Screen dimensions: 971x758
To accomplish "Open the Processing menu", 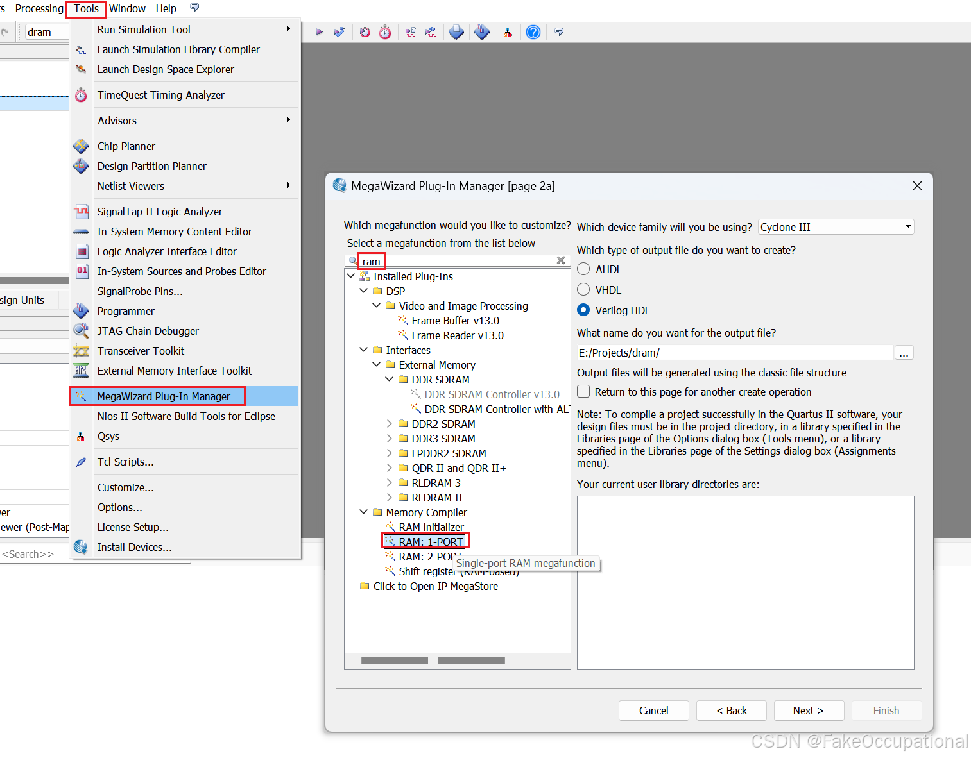I will coord(39,8).
